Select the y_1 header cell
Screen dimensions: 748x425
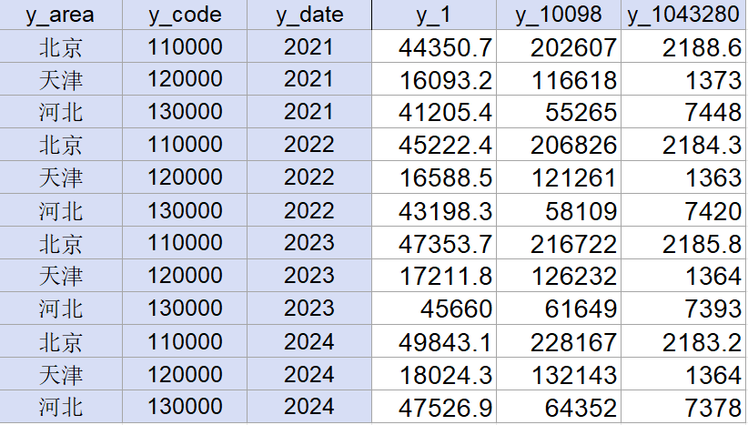[x=434, y=15]
